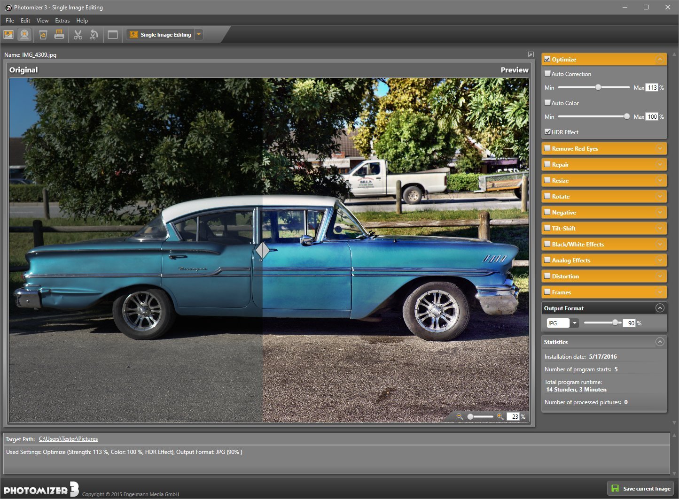Screen dimensions: 679x499
Task: Tick the Remove Red Eyes checkbox
Action: pyautogui.click(x=547, y=148)
